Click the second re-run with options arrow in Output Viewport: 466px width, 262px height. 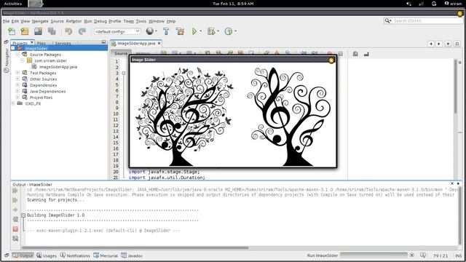(15, 200)
